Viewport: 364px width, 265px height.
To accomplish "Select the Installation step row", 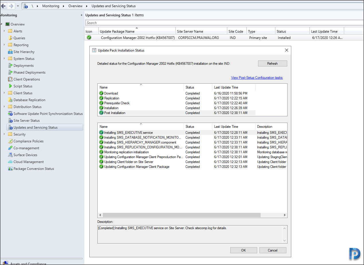I will pos(177,108).
